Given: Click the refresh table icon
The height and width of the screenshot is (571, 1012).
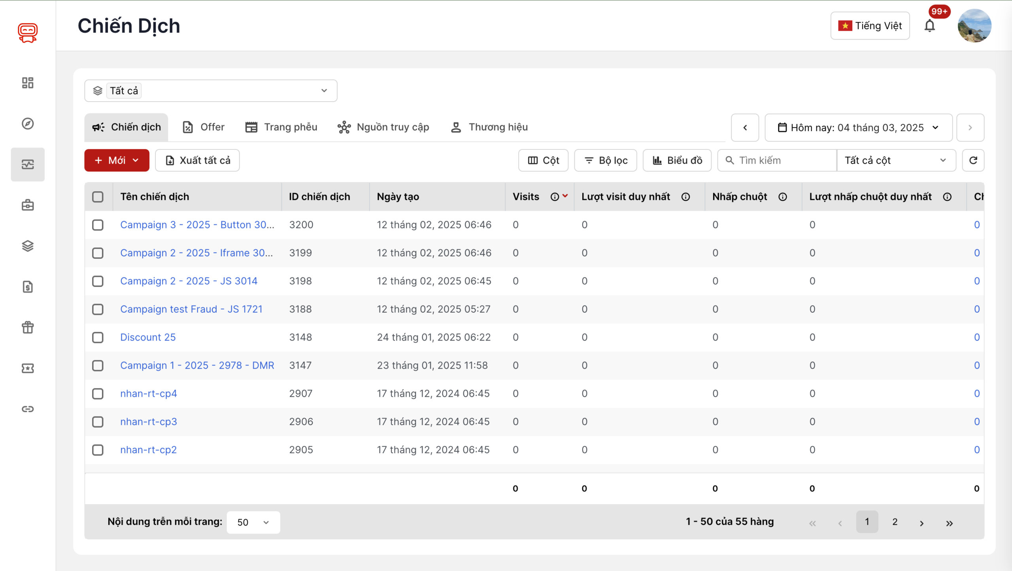Looking at the screenshot, I should point(973,160).
